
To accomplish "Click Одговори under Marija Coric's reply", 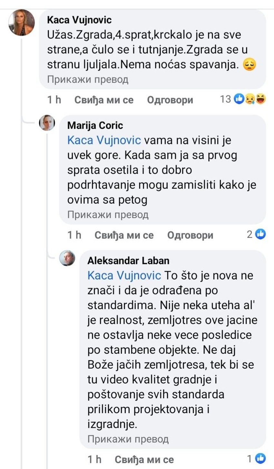I will (190, 235).
